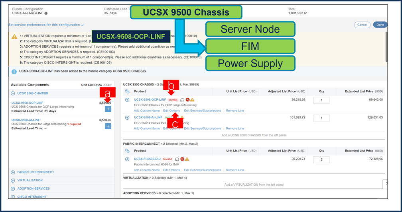Click Qty field for UCSX-9508-OCP-LINF
402x212 pixels.
[321, 100]
